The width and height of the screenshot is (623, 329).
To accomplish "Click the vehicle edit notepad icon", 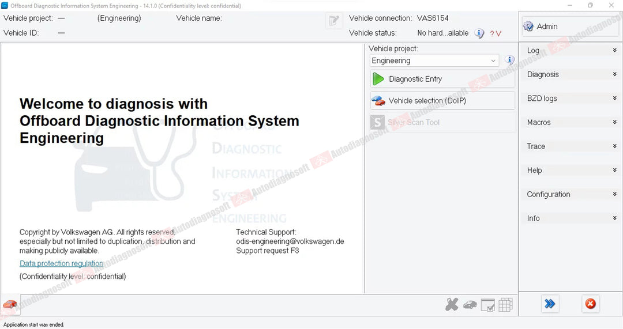I will (334, 21).
